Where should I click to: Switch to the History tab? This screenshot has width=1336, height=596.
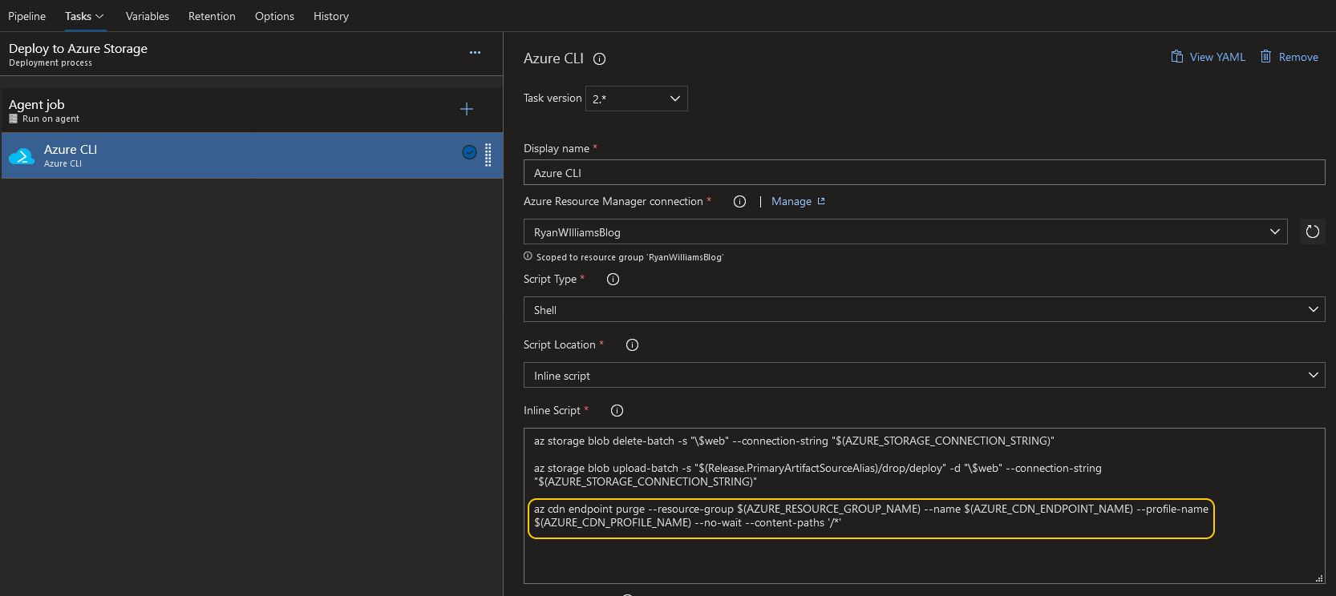click(331, 16)
